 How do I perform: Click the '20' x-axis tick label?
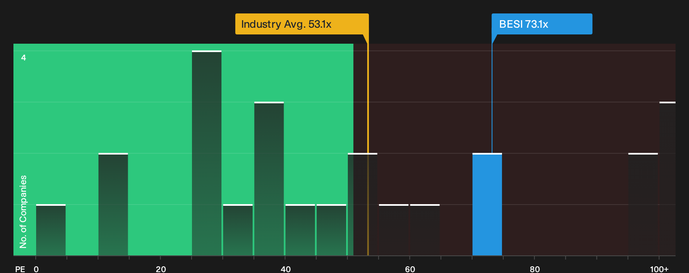point(161,269)
